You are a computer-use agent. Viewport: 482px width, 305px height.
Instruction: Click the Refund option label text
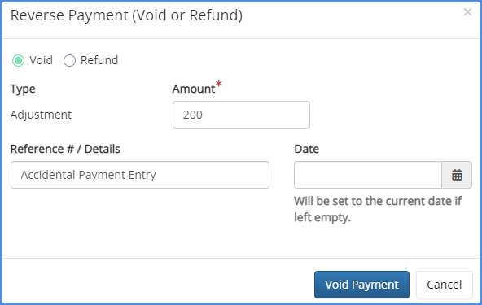click(99, 60)
